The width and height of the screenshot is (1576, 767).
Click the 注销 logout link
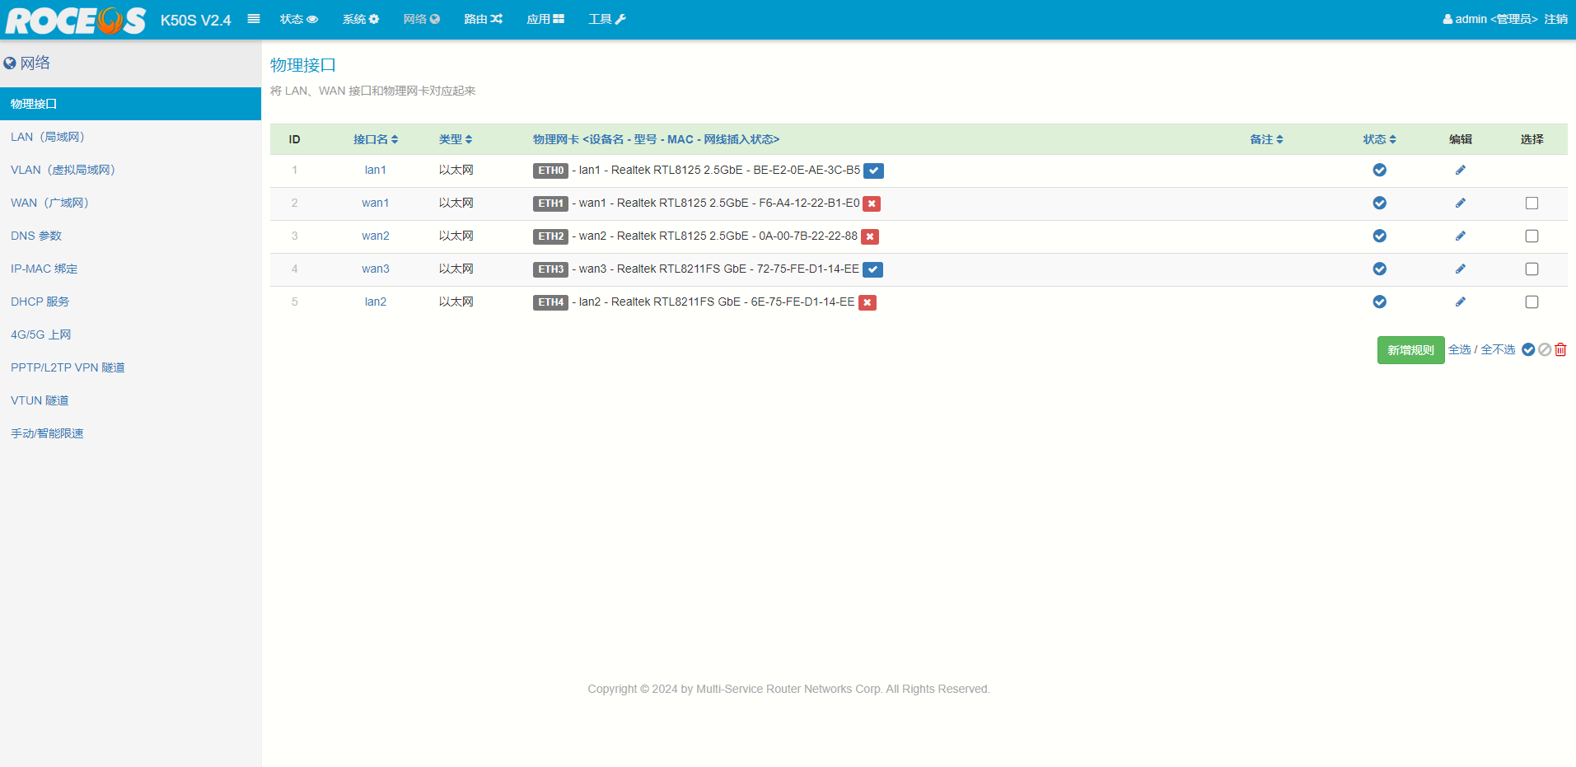tap(1555, 19)
